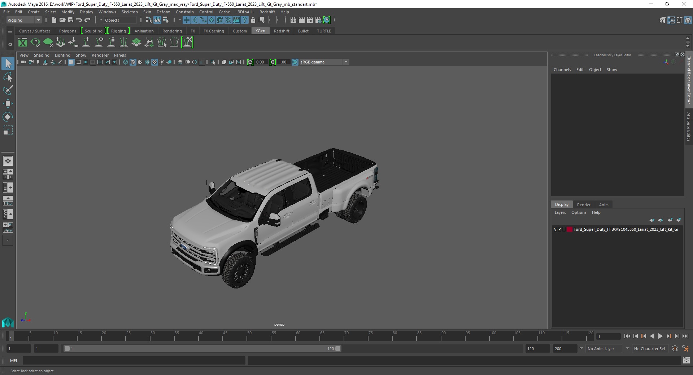The image size is (693, 375).
Task: Click the XGen stacked-planes shelf icon
Action: pyautogui.click(x=136, y=43)
